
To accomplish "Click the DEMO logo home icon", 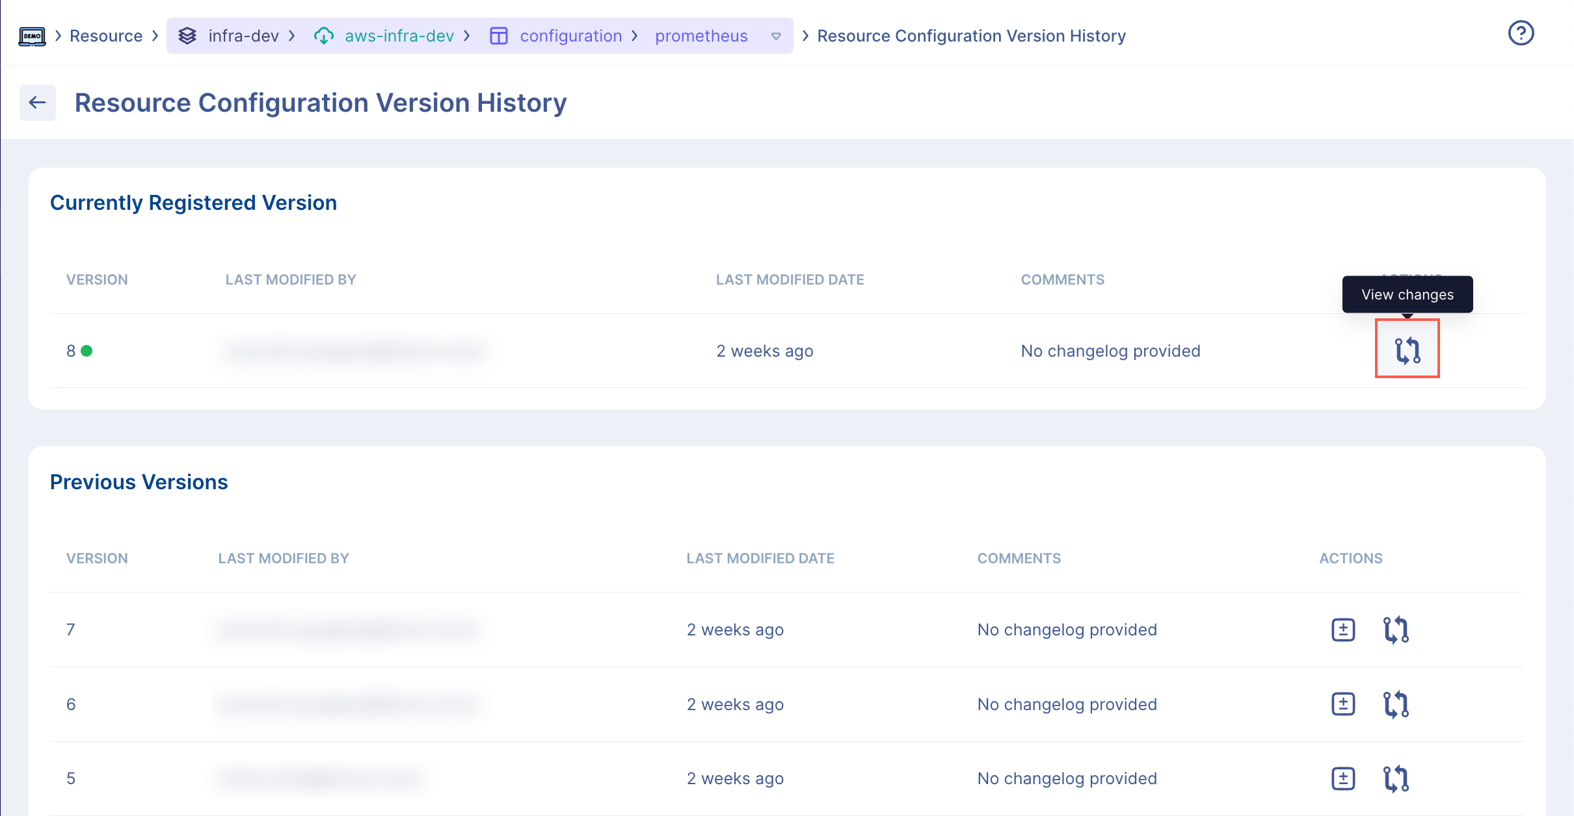I will [x=32, y=36].
